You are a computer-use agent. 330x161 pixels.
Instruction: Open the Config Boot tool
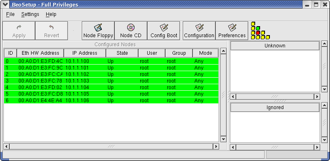[164, 31]
